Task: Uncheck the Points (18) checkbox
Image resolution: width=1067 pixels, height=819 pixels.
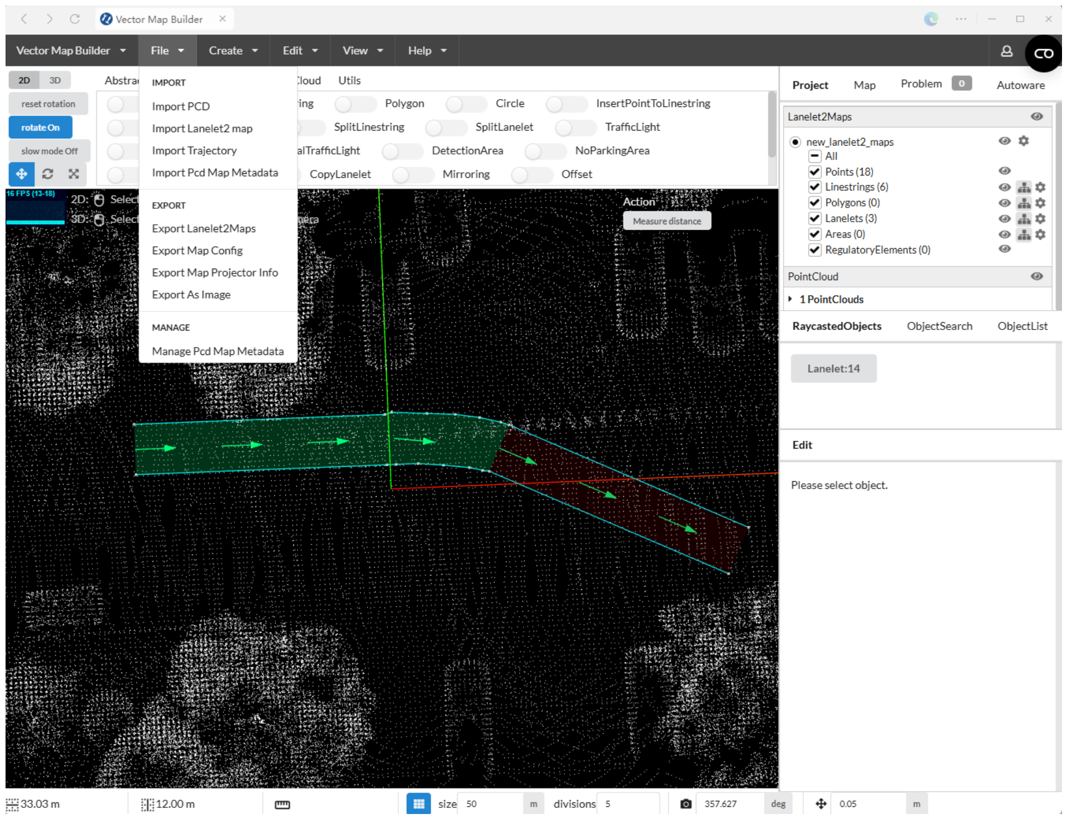Action: tap(814, 172)
